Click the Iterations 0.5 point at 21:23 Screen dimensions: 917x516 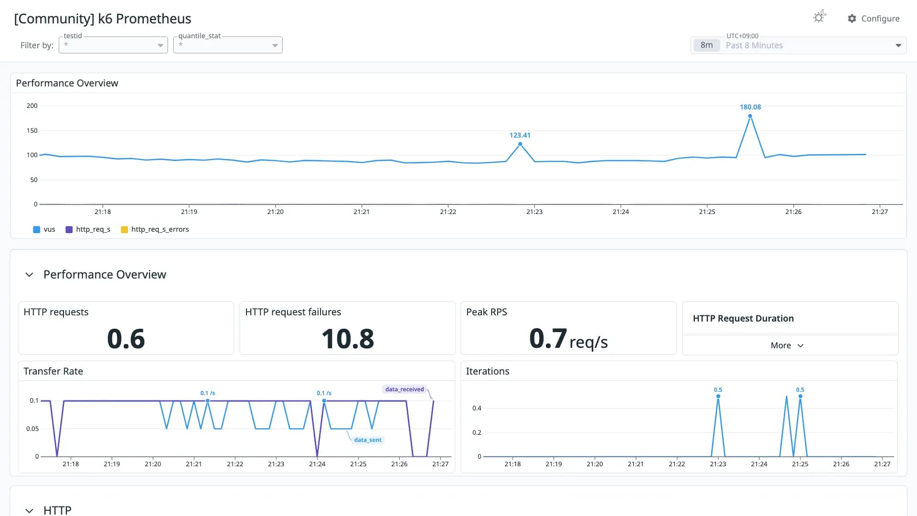click(718, 396)
